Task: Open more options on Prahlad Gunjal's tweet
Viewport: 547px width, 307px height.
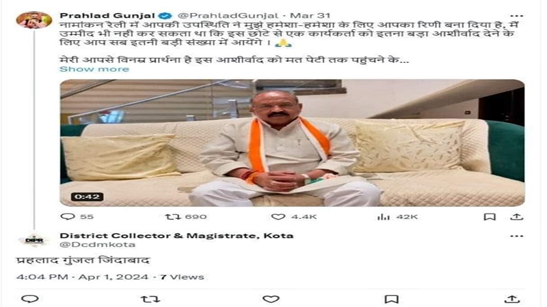Action: (x=516, y=16)
